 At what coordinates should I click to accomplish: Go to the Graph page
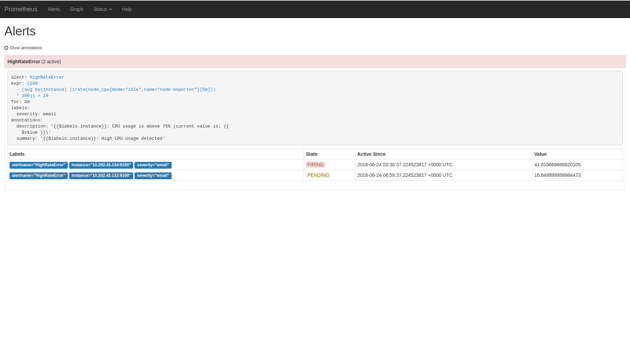click(x=77, y=9)
